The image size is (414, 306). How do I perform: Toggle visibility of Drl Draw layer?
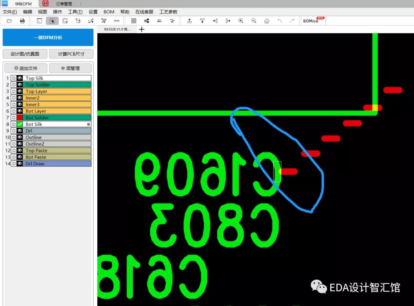[20, 164]
